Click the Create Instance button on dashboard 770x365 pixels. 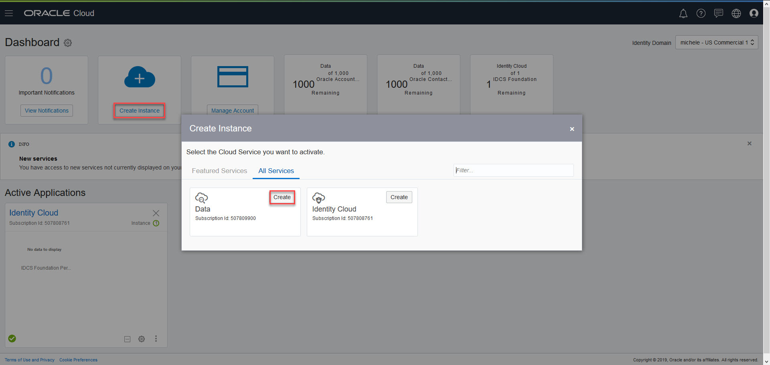pos(140,111)
